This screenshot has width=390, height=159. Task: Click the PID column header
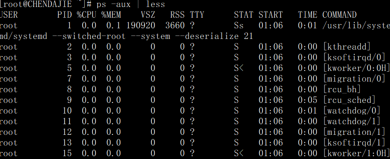click(x=64, y=15)
